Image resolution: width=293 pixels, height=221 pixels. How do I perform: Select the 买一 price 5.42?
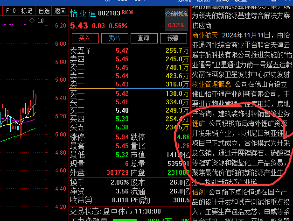coord(122,93)
